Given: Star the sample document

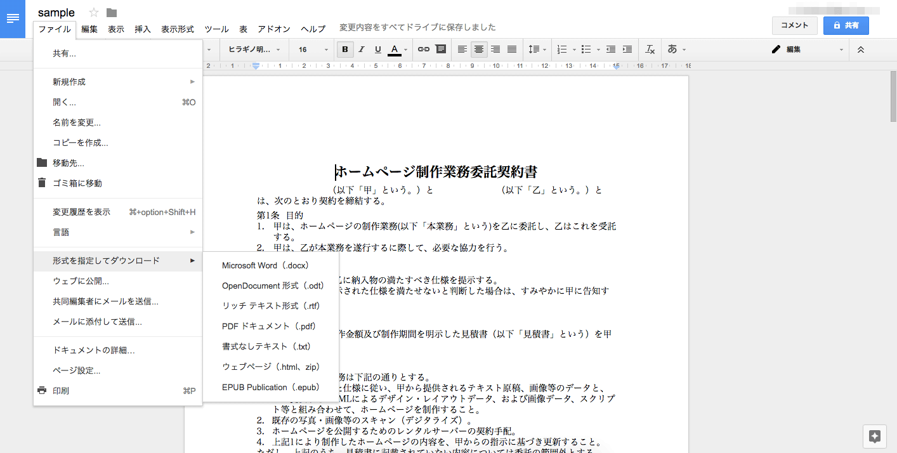Looking at the screenshot, I should tap(94, 13).
